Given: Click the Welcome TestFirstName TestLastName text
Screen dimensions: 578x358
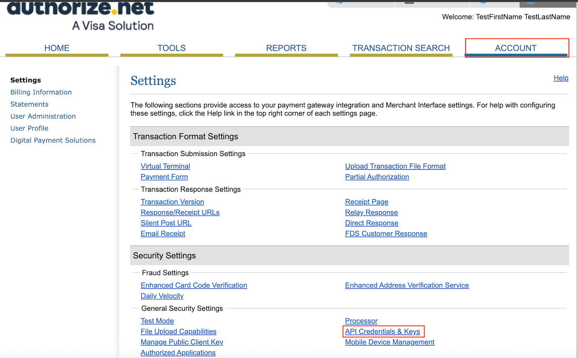Looking at the screenshot, I should click(506, 17).
